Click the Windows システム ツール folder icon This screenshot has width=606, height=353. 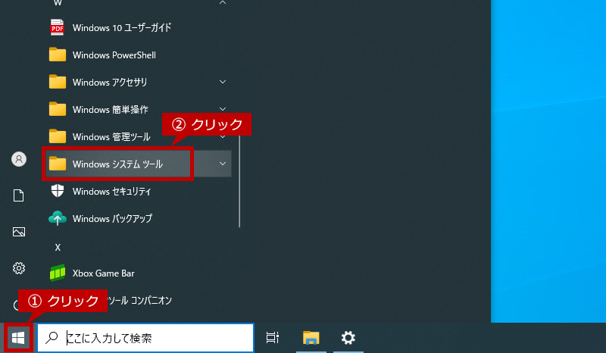point(58,164)
